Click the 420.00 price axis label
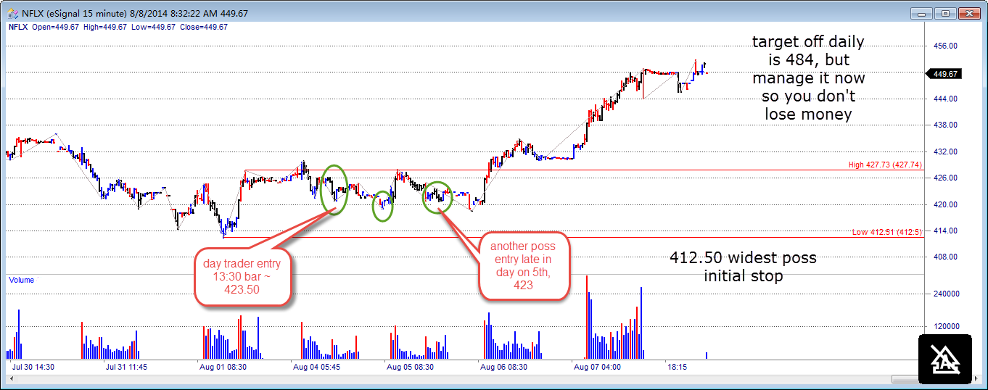Image resolution: width=988 pixels, height=390 pixels. pyautogui.click(x=946, y=204)
